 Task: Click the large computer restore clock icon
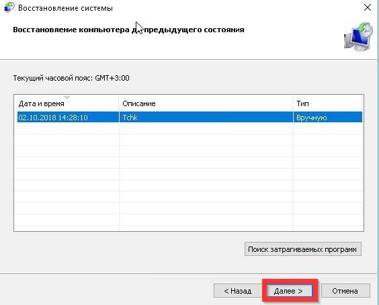pos(358,36)
